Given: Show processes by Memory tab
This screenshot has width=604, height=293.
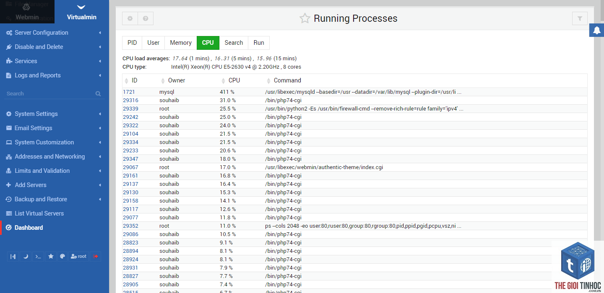Looking at the screenshot, I should pyautogui.click(x=181, y=43).
